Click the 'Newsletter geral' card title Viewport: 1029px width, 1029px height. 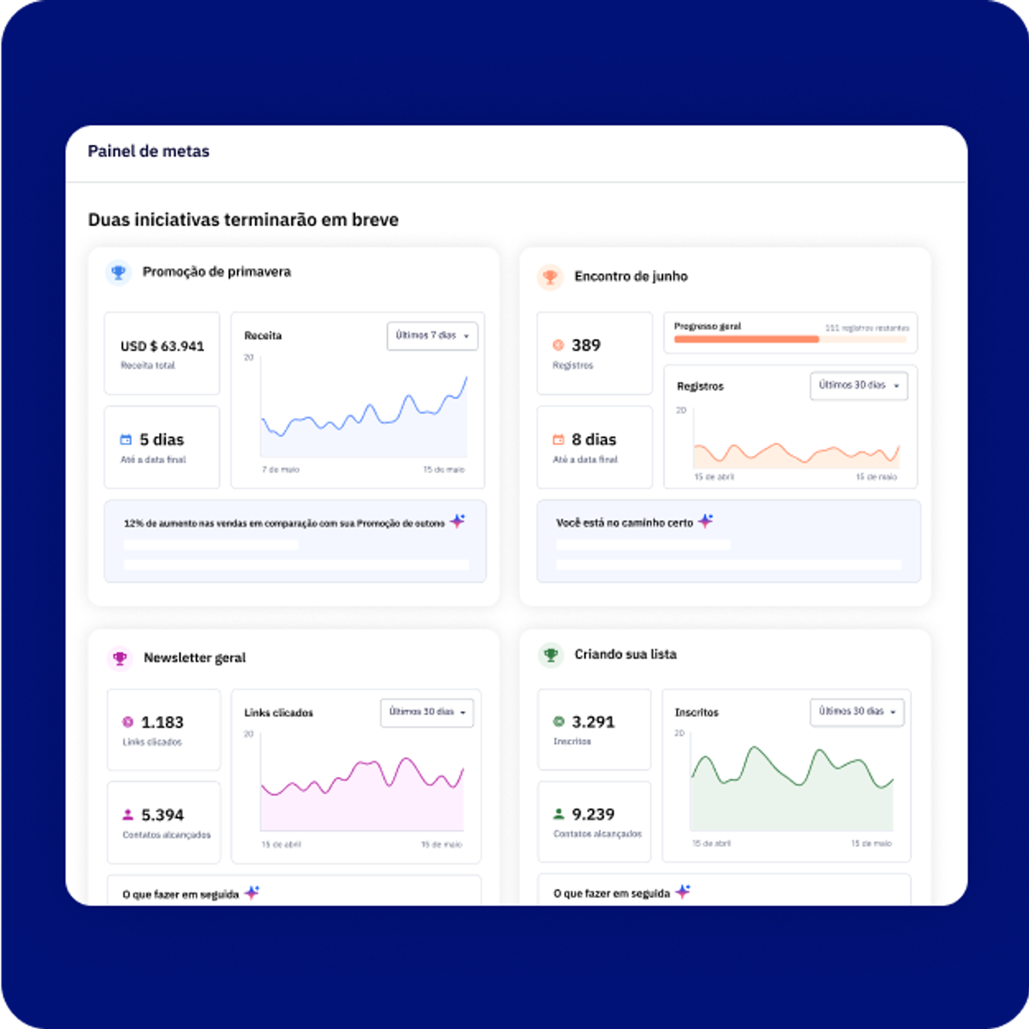point(195,658)
